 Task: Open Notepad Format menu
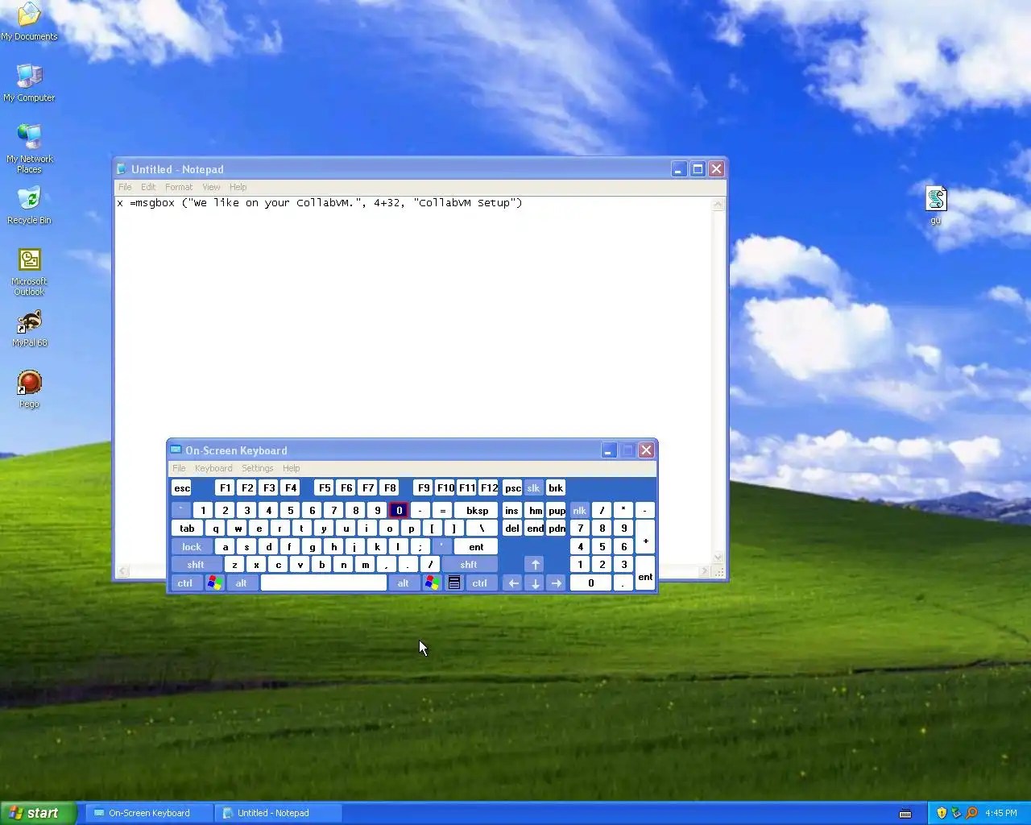(x=179, y=187)
